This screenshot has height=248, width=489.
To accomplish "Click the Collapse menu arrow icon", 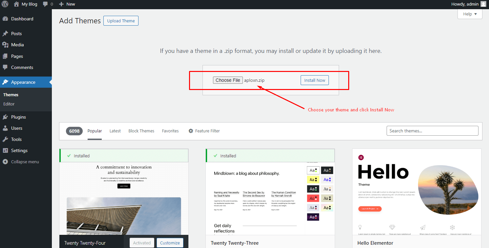I will click(x=5, y=162).
